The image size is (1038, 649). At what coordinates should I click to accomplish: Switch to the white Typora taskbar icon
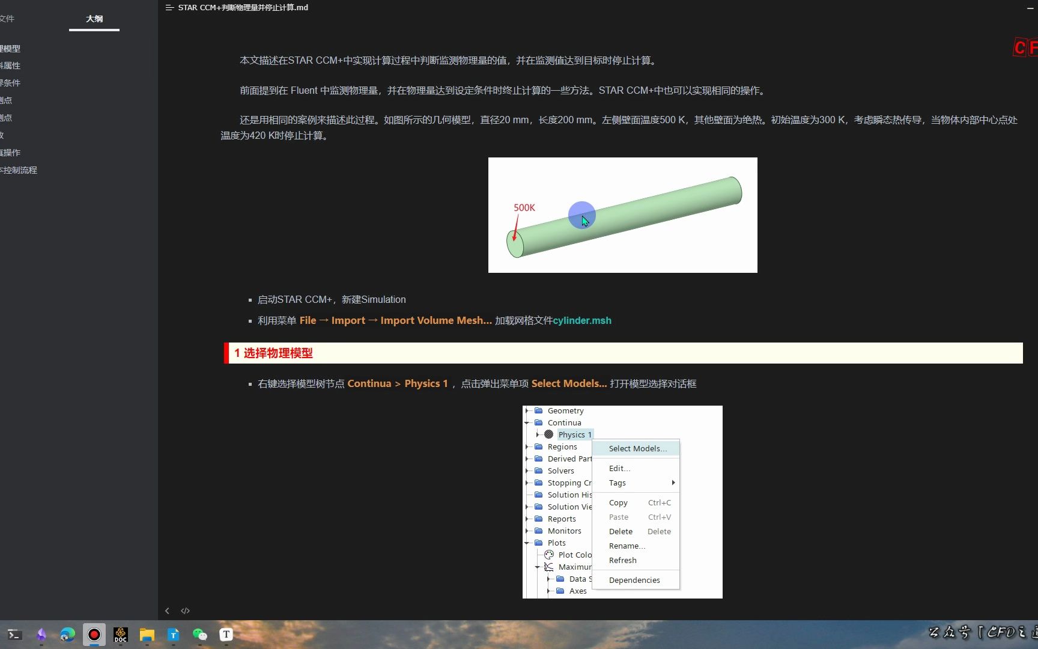pos(226,635)
